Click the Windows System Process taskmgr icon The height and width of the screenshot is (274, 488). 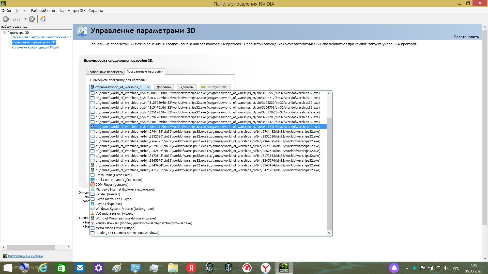pos(93,209)
